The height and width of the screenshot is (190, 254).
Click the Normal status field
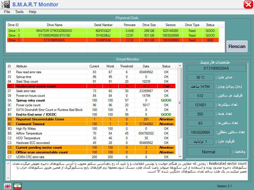coord(209,152)
